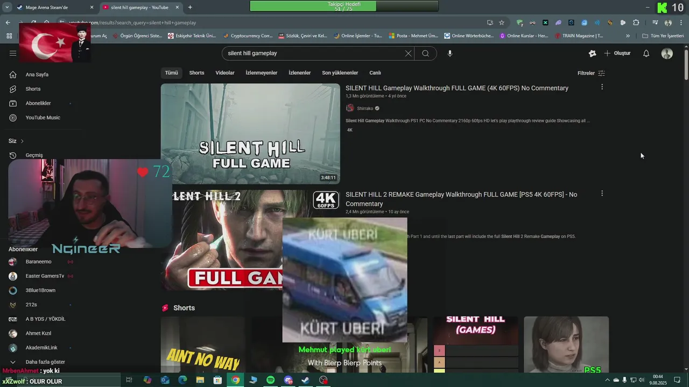Start voice search with microphone icon

click(x=450, y=53)
